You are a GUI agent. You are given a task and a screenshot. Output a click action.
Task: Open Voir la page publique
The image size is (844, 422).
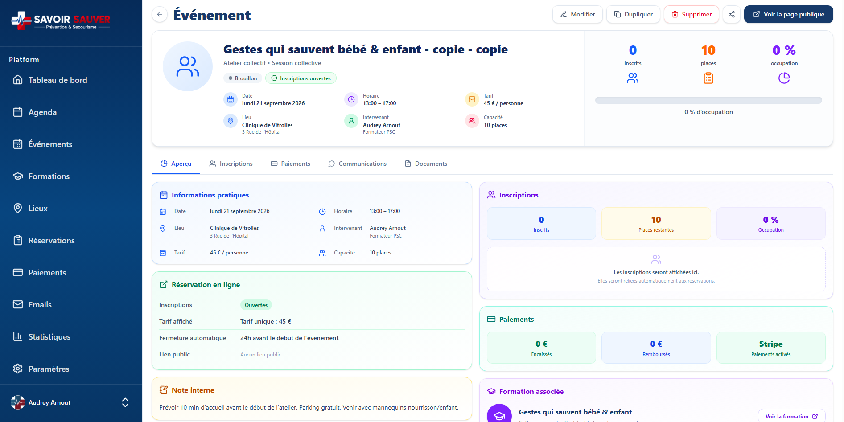[789, 14]
